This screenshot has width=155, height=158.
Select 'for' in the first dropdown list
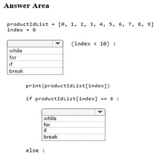point(35,57)
